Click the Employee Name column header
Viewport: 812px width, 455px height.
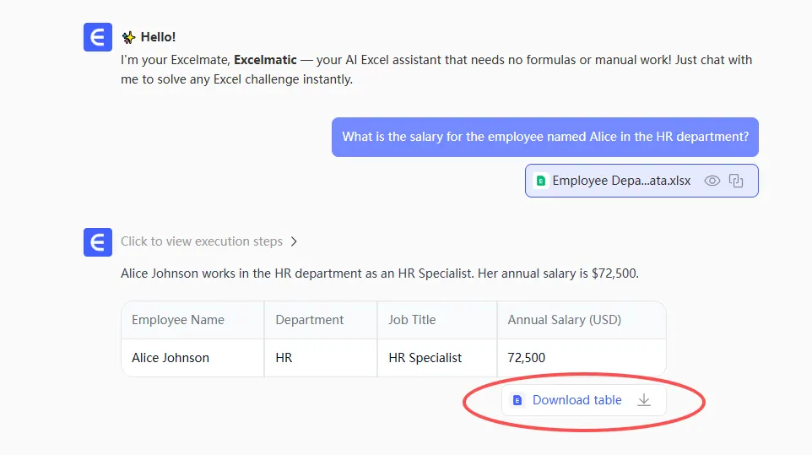pos(178,320)
